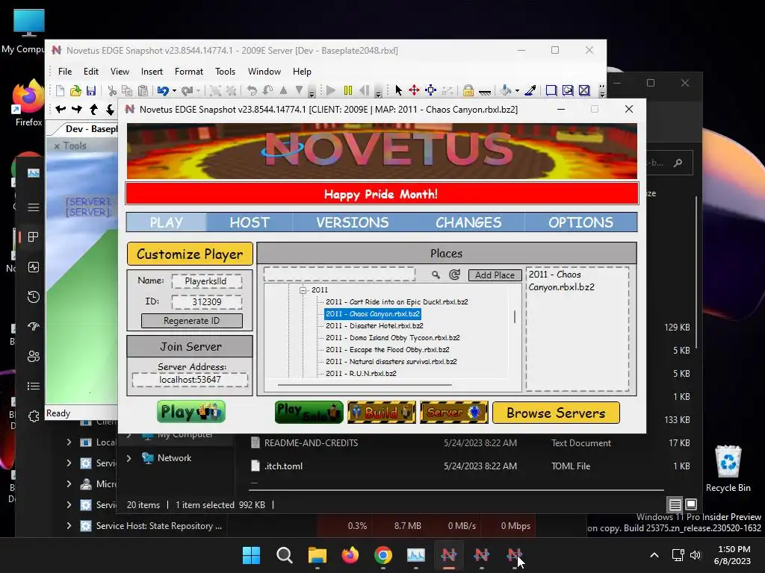The image size is (765, 573).
Task: Click the search magnifier icon in Places
Action: 436,275
